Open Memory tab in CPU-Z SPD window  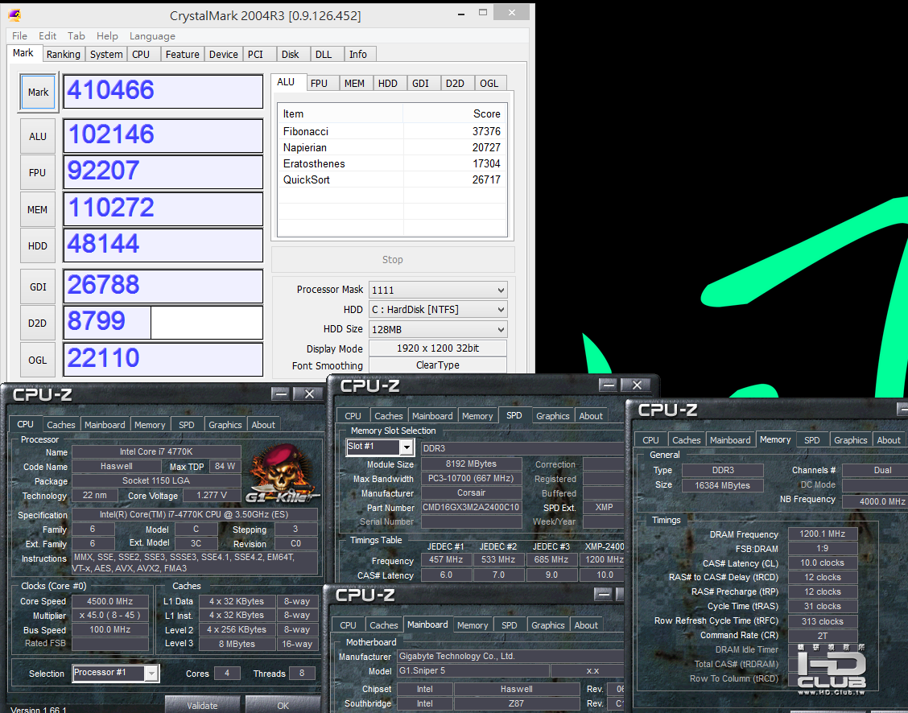coord(477,416)
